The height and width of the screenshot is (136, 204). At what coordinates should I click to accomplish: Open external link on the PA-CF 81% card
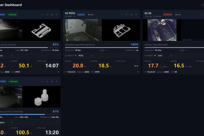42,82
